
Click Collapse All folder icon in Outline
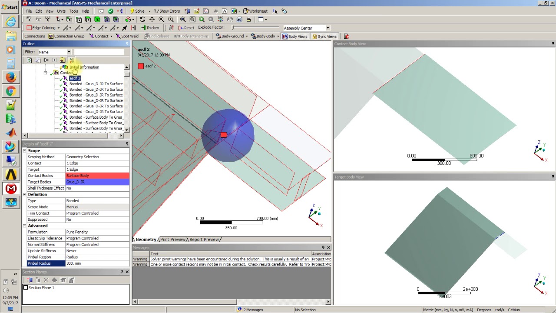[x=63, y=60]
